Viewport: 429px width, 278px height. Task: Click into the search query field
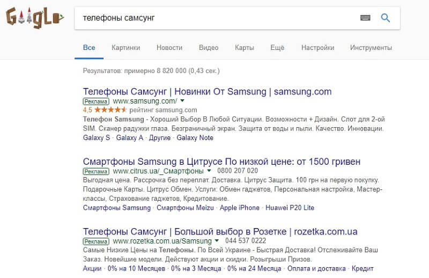pos(214,18)
